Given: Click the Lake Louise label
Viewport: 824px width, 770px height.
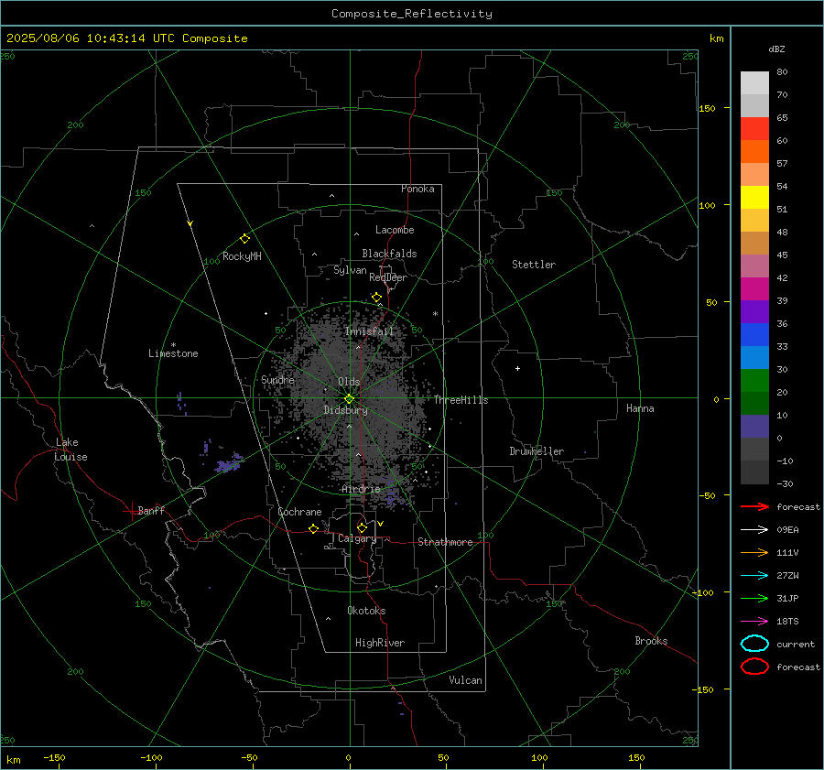Looking at the screenshot, I should pos(70,450).
